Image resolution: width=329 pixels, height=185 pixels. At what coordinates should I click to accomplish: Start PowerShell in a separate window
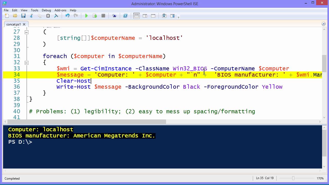tap(125, 16)
